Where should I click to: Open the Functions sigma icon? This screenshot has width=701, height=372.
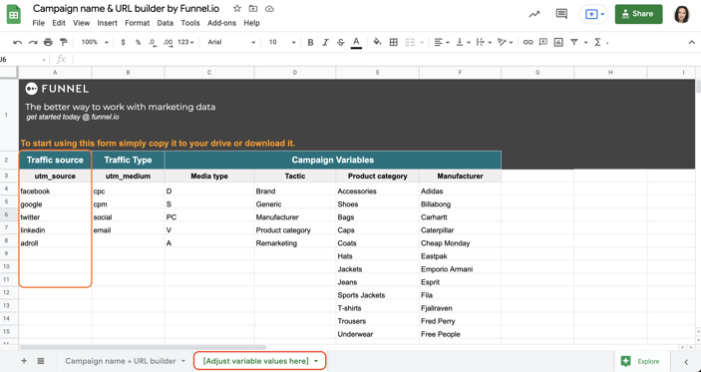tap(597, 43)
